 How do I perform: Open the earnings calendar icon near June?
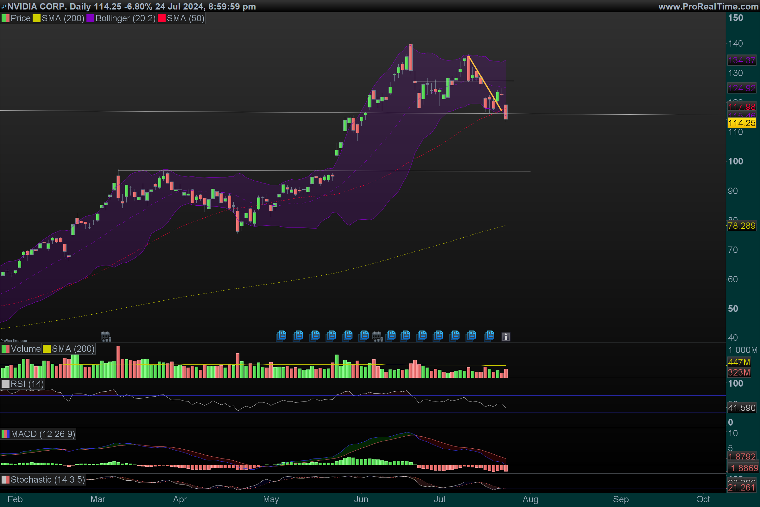point(377,337)
